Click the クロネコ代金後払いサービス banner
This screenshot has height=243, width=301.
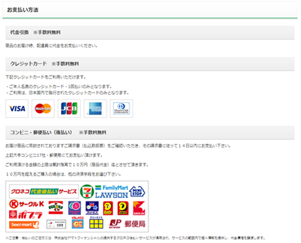click(x=44, y=191)
